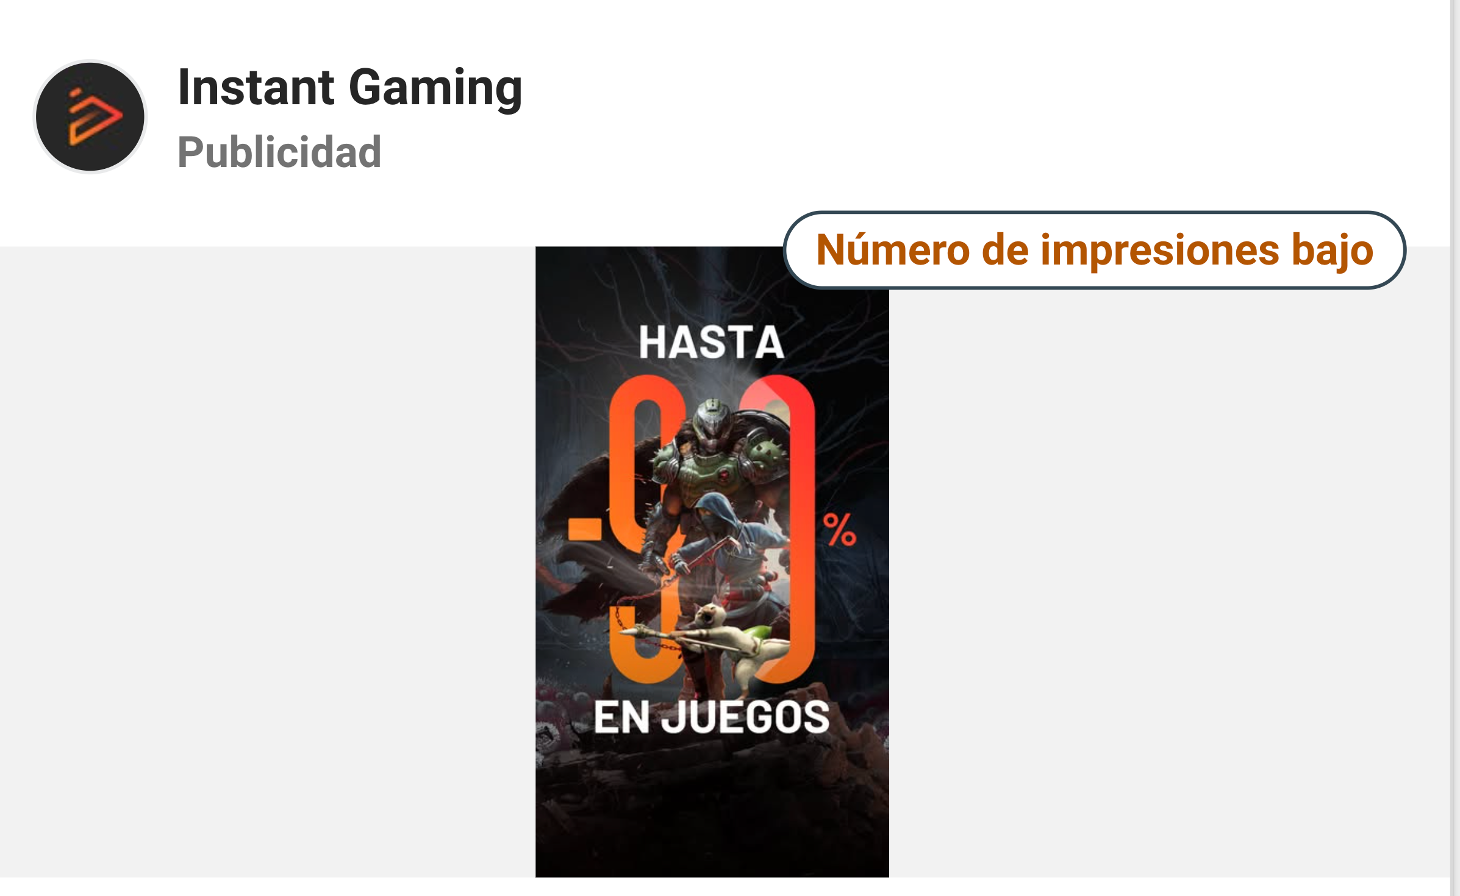Click the vertical scrollbar on right edge
The image size is (1460, 896).
(x=1455, y=448)
